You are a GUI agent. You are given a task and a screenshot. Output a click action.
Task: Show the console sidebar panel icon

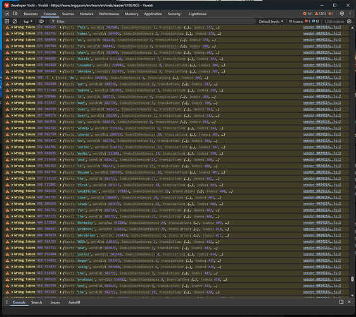[7, 22]
